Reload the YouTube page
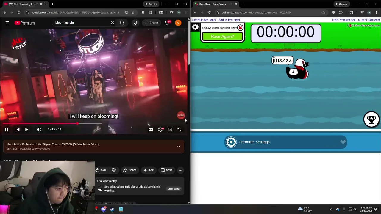The width and height of the screenshot is (381, 214). point(19,12)
